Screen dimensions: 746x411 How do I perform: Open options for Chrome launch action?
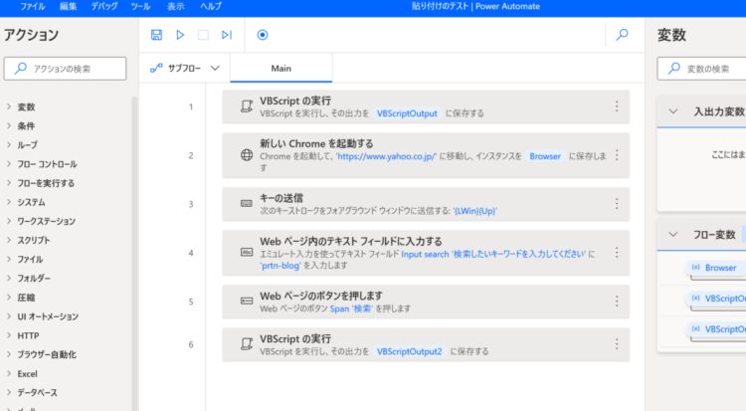coord(617,155)
